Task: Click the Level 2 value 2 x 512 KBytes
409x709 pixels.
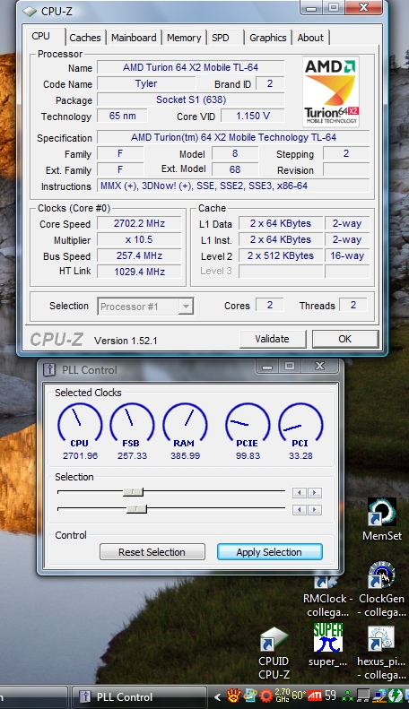Action: coord(281,255)
